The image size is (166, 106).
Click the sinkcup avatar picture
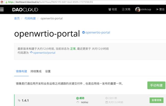(138, 9)
